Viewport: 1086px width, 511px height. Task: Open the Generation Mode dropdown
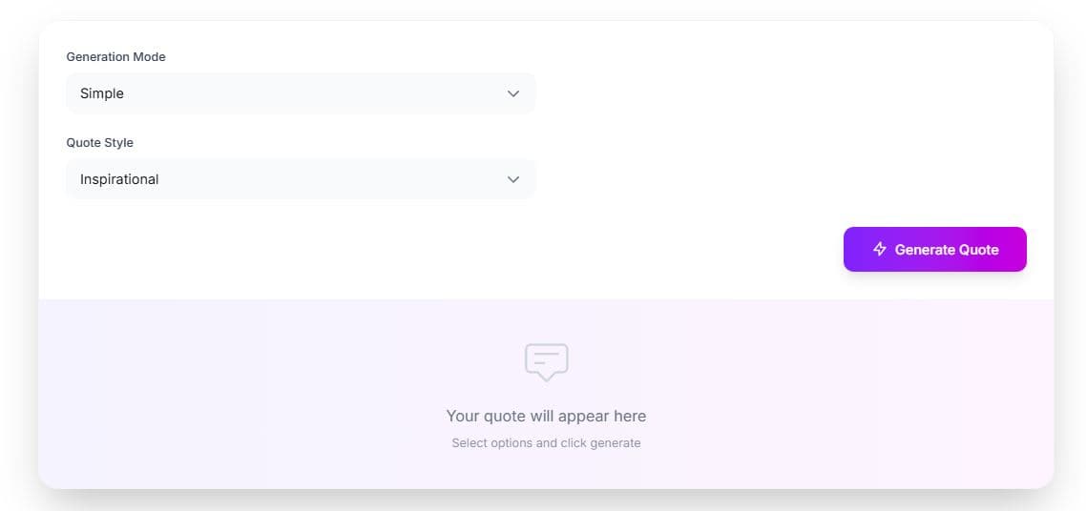[300, 93]
